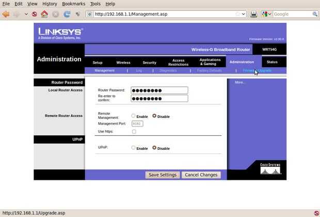
Task: Click the search magnifier icon
Action: 315,14
